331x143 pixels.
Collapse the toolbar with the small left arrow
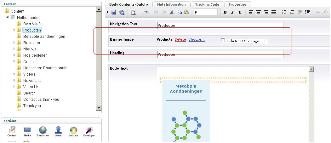click(x=107, y=12)
